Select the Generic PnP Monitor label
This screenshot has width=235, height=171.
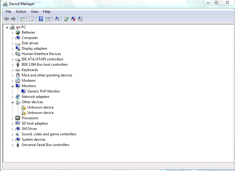click(44, 91)
